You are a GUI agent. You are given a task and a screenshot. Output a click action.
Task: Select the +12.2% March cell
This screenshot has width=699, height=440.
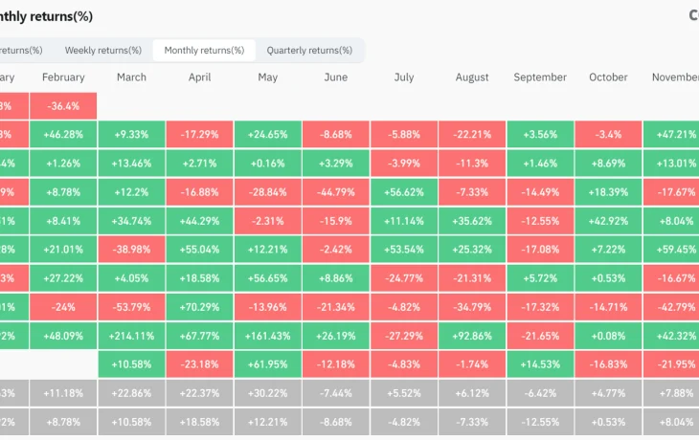click(131, 192)
